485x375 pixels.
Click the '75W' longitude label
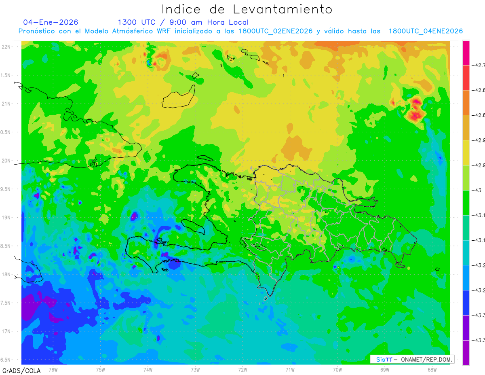pos(100,369)
